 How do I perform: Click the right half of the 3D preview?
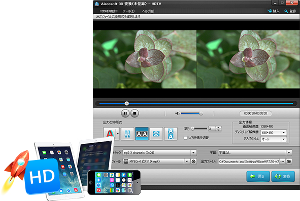click(248, 59)
